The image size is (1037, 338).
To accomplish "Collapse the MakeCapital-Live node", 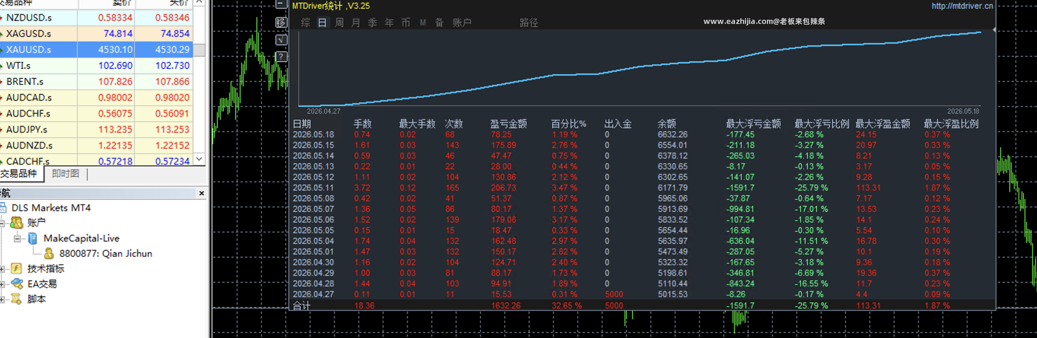I will click(17, 238).
